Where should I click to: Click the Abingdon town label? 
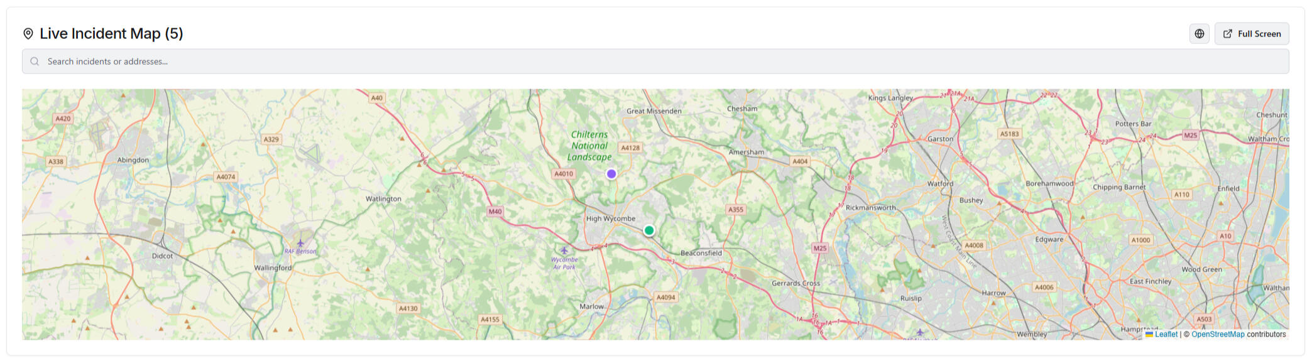coord(133,160)
